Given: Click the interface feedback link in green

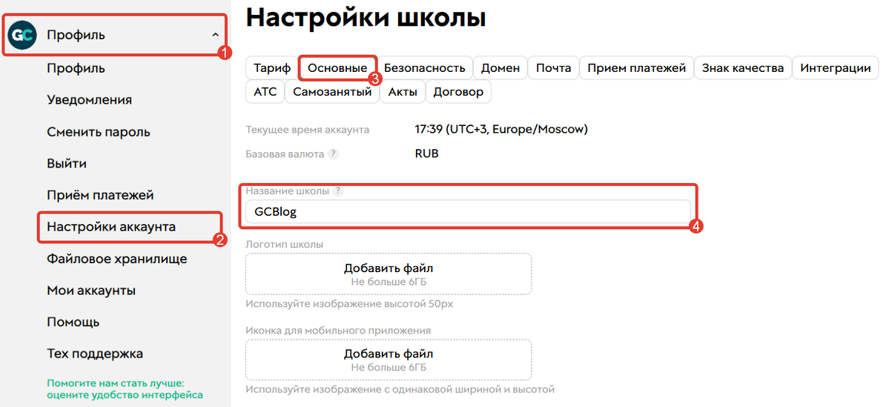Looking at the screenshot, I should click(125, 388).
